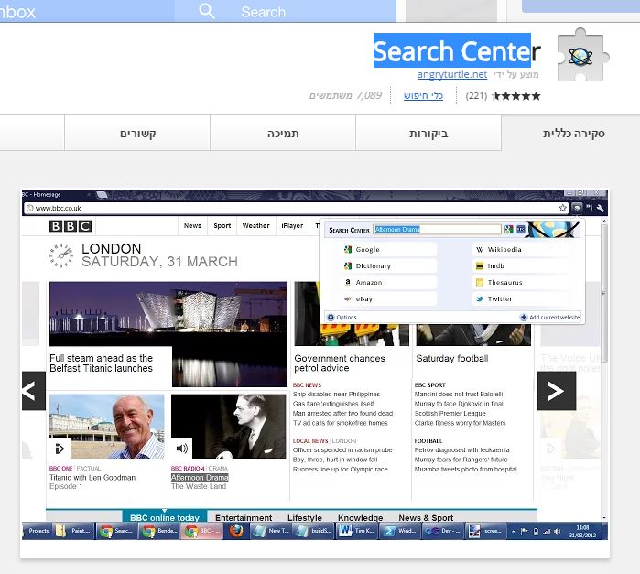This screenshot has width=640, height=574.
Task: Open the Saturday football headline
Action: click(x=451, y=359)
